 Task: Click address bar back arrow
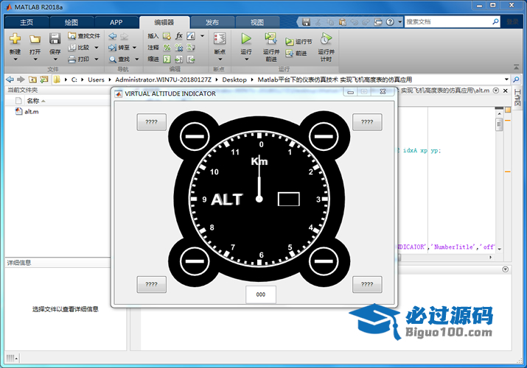[10, 79]
